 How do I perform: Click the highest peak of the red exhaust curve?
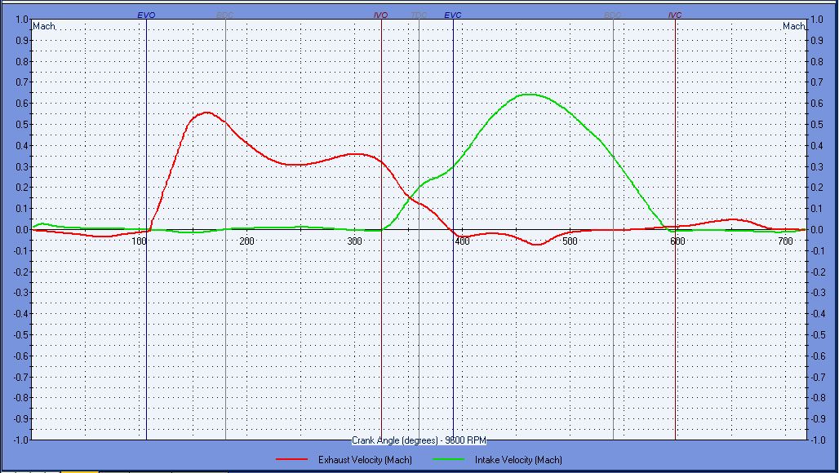(x=206, y=113)
